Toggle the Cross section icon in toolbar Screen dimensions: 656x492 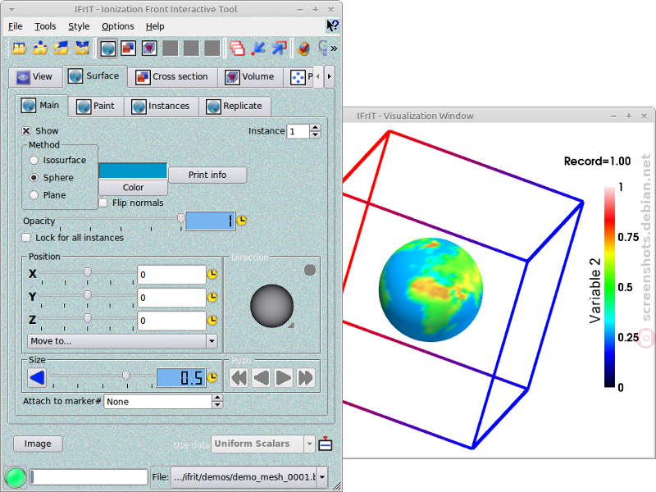pos(129,48)
